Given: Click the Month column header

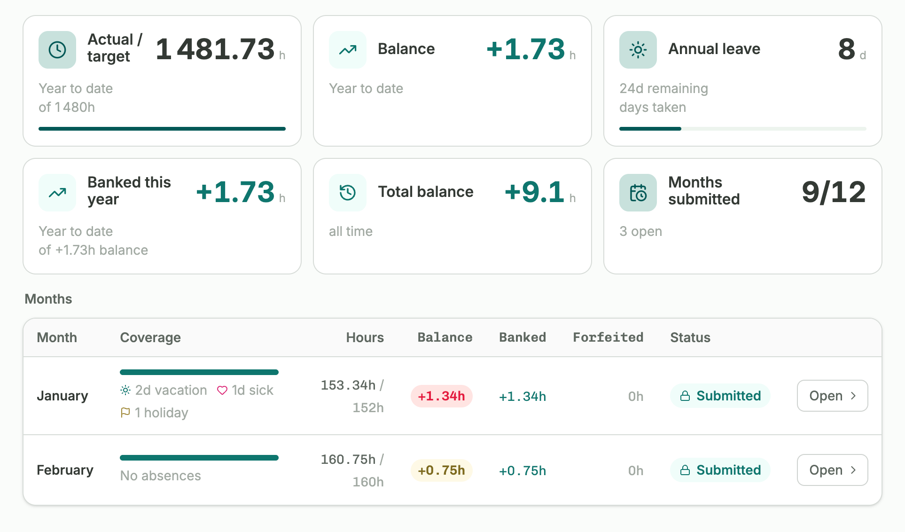Looking at the screenshot, I should point(57,337).
